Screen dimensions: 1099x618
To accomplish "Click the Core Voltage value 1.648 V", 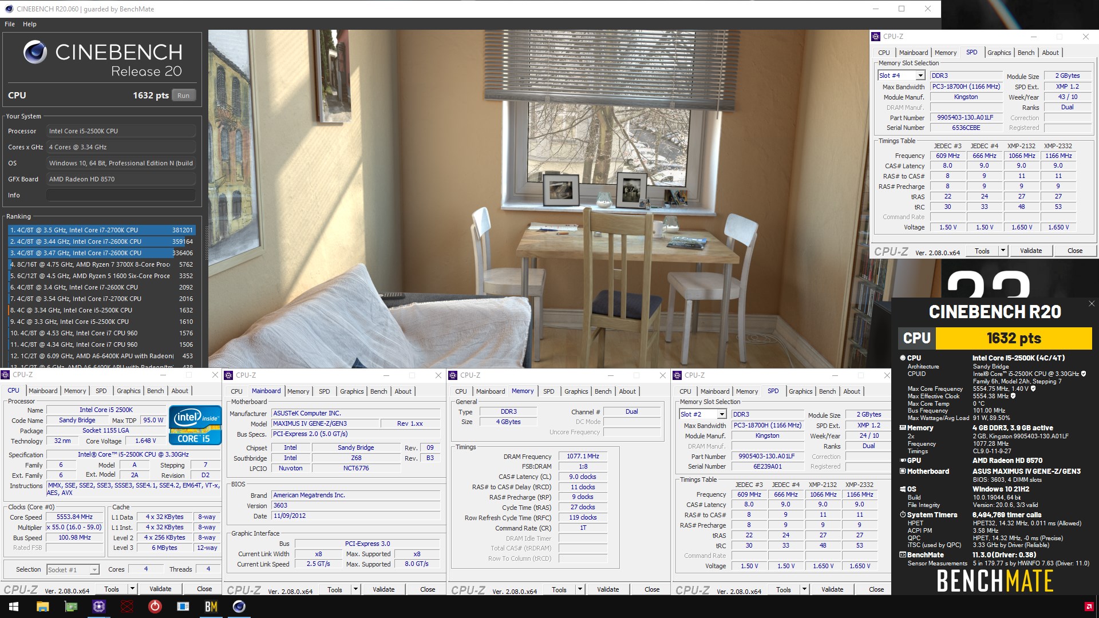I will pos(146,441).
